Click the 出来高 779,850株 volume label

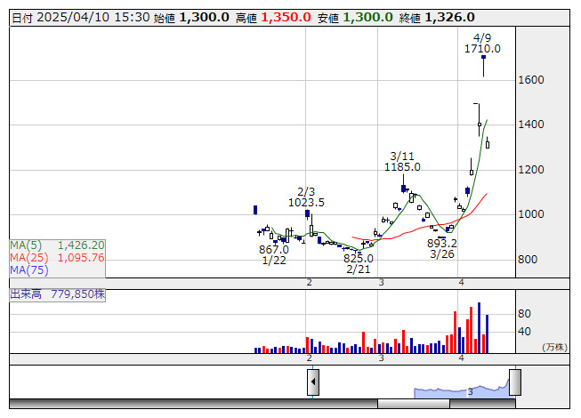coord(58,294)
